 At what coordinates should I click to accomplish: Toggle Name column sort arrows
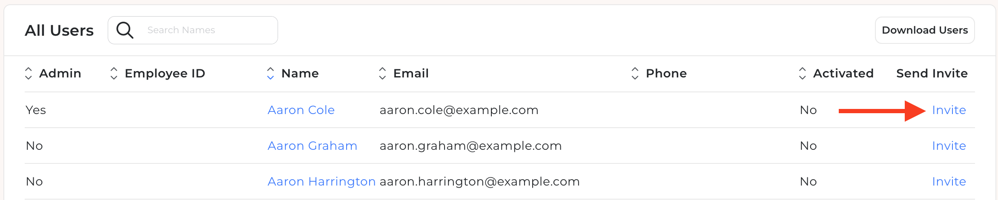pyautogui.click(x=270, y=73)
